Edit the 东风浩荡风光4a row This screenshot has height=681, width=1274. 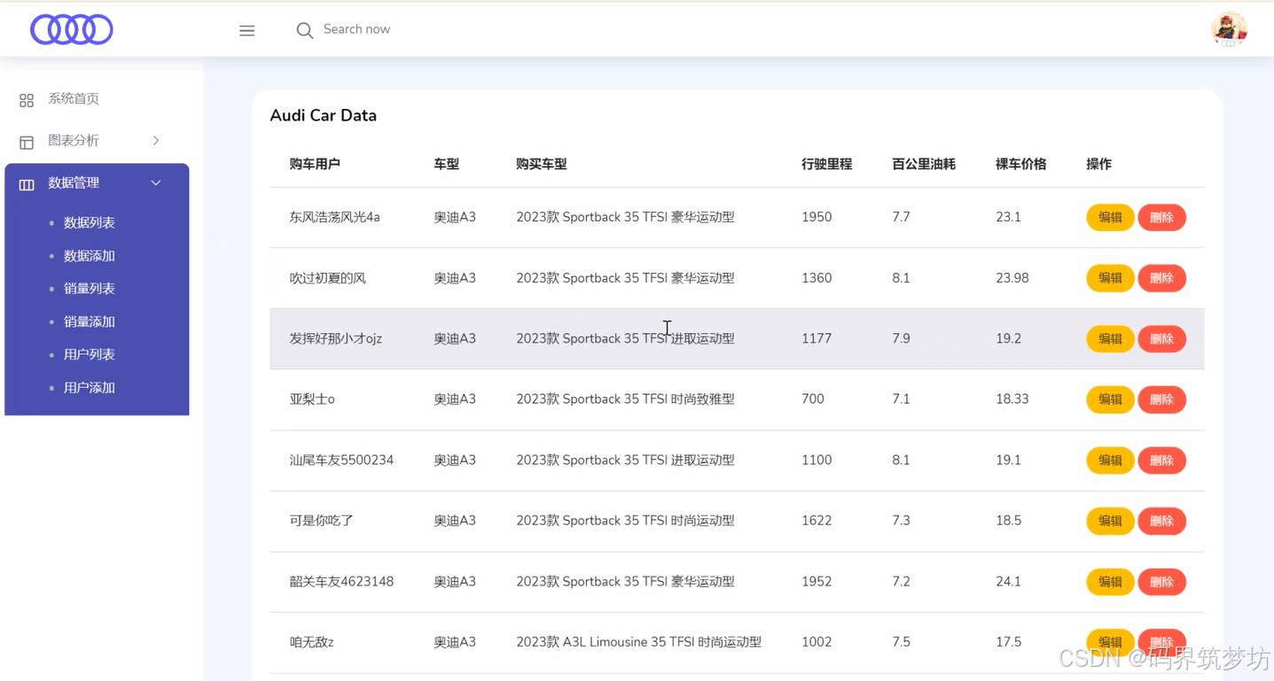click(1110, 217)
